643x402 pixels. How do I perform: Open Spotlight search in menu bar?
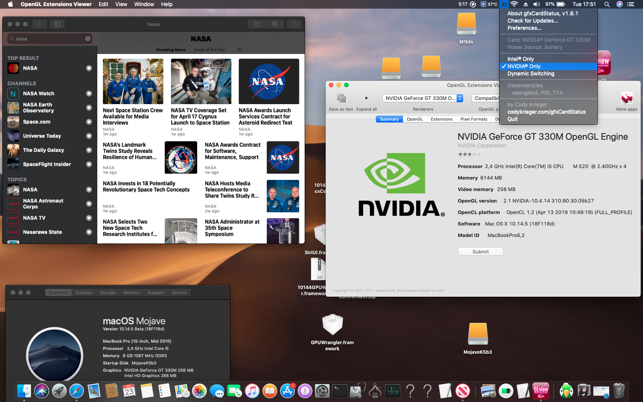[607, 4]
